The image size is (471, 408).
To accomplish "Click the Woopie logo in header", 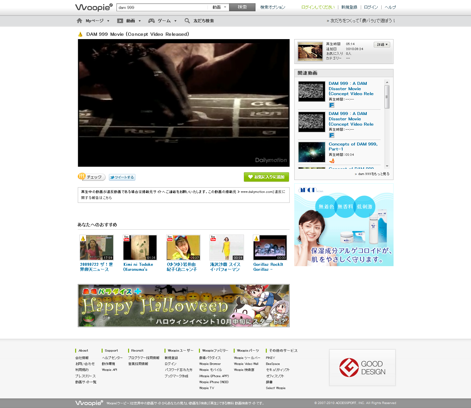I will pyautogui.click(x=94, y=7).
